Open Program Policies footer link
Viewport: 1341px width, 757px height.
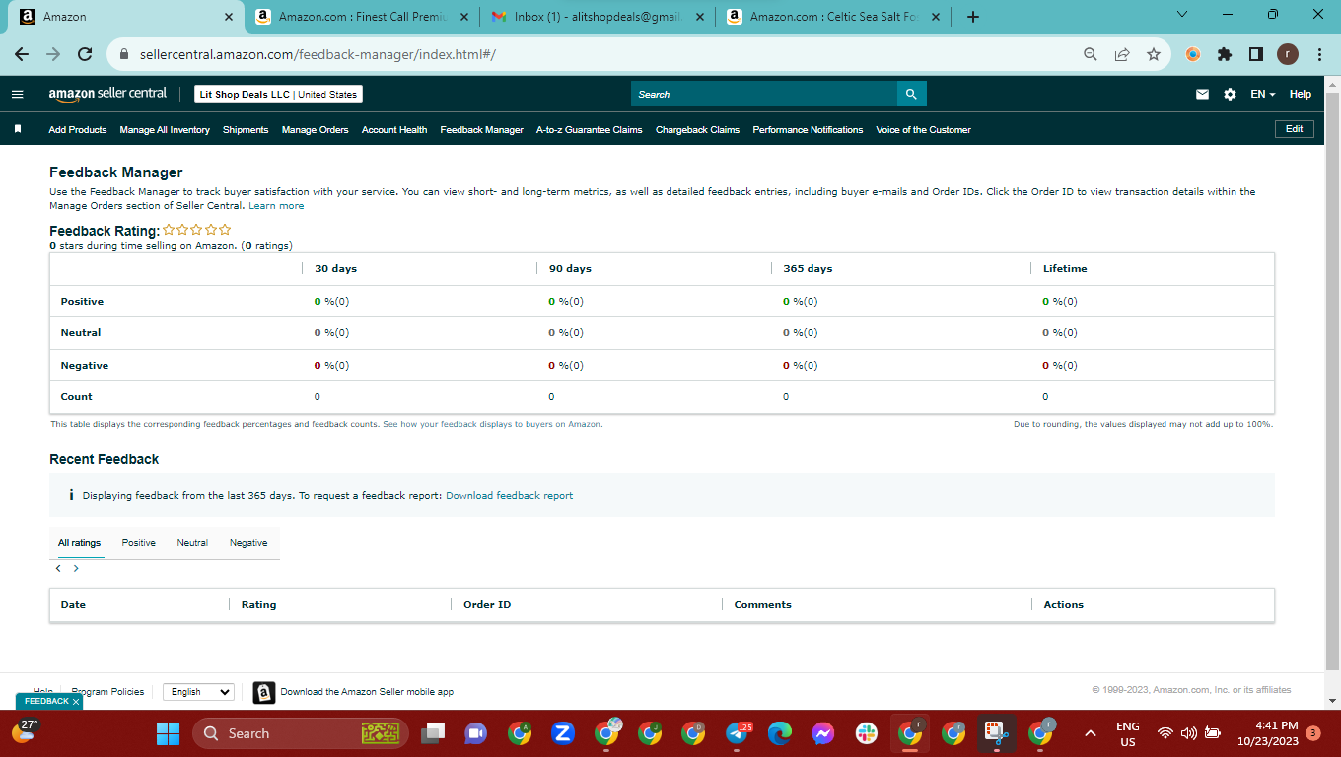pos(107,692)
